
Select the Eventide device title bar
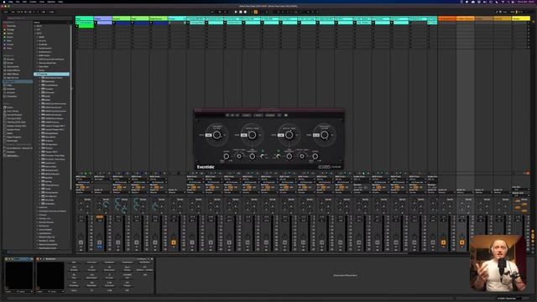pos(95,259)
